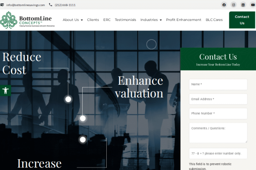
Task: Focus the Name field
Action: pyautogui.click(x=218, y=84)
